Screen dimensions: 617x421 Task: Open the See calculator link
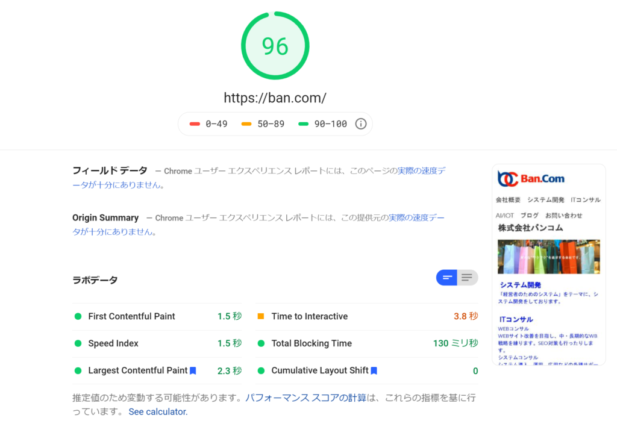158,412
